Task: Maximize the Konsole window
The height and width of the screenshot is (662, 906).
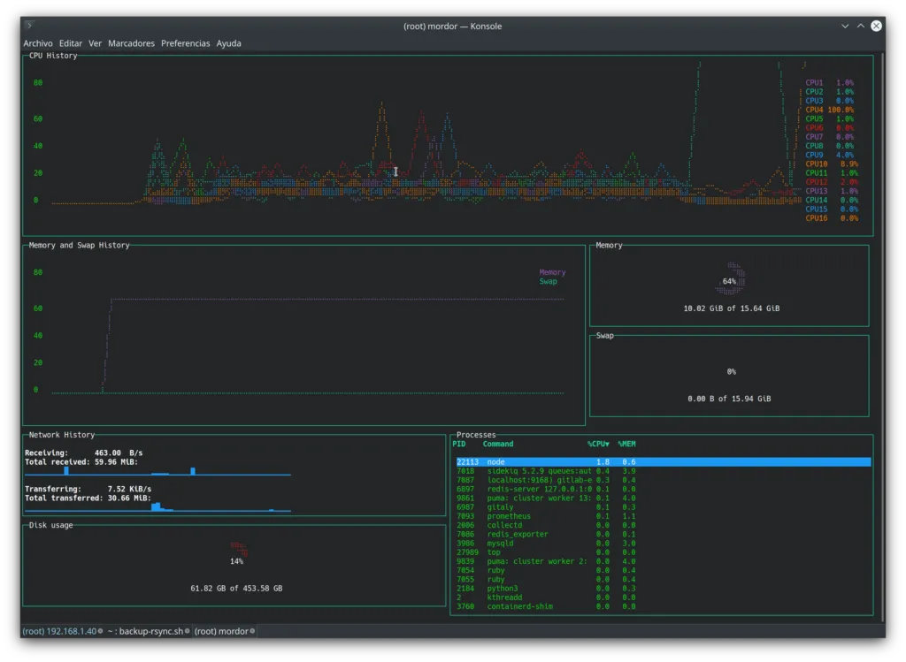Action: click(x=860, y=26)
